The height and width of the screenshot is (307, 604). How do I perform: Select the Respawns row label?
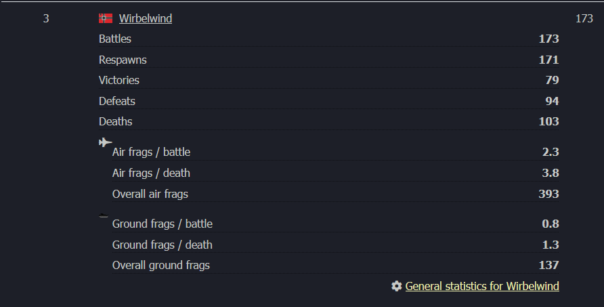[x=123, y=60]
